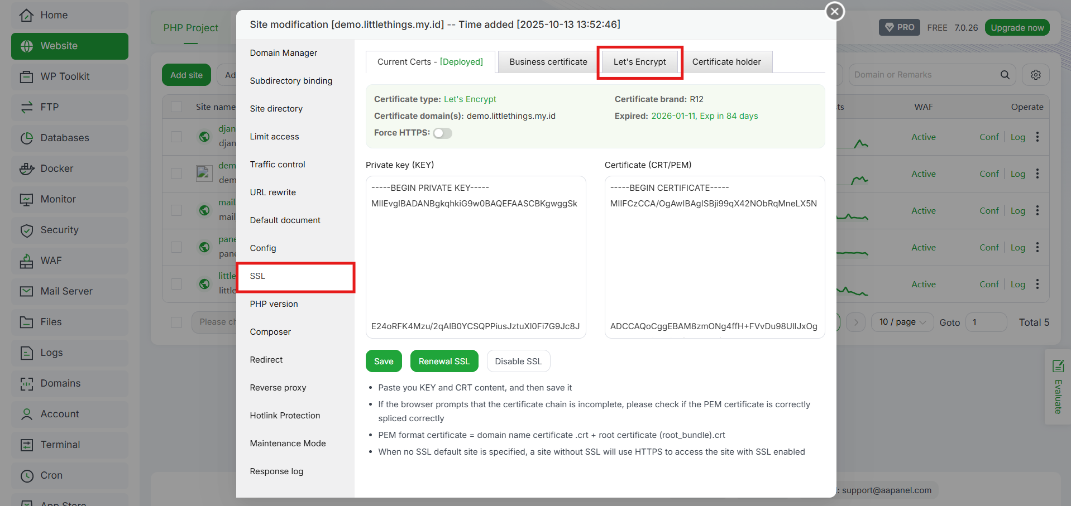Screen dimensions: 1071x506
Task: Open the Terminal icon in sidebar
Action: tap(26, 445)
